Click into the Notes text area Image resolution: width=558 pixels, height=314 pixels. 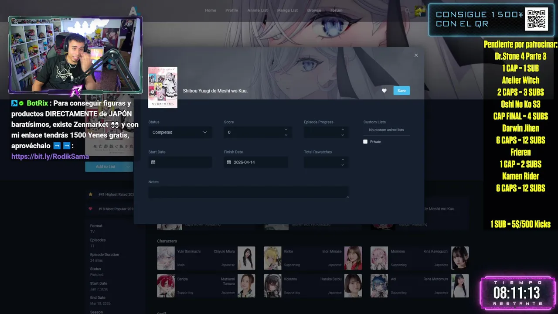(x=248, y=192)
